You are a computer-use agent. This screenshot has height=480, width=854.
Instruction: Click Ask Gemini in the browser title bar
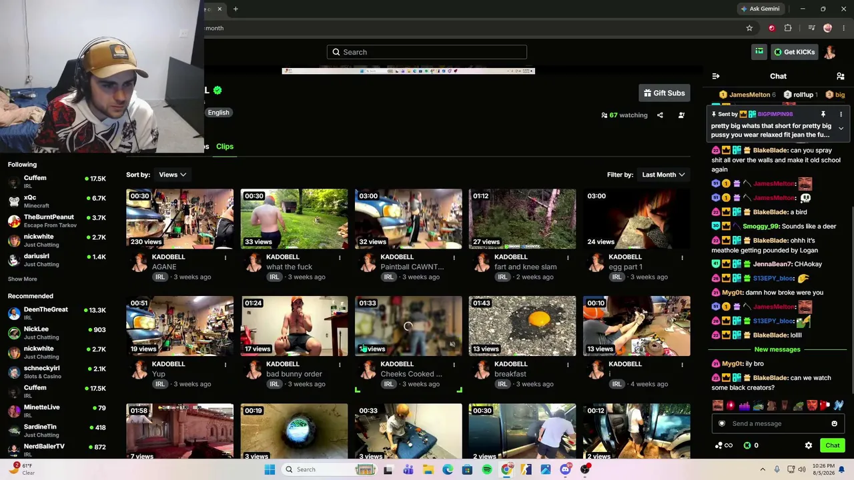(760, 9)
